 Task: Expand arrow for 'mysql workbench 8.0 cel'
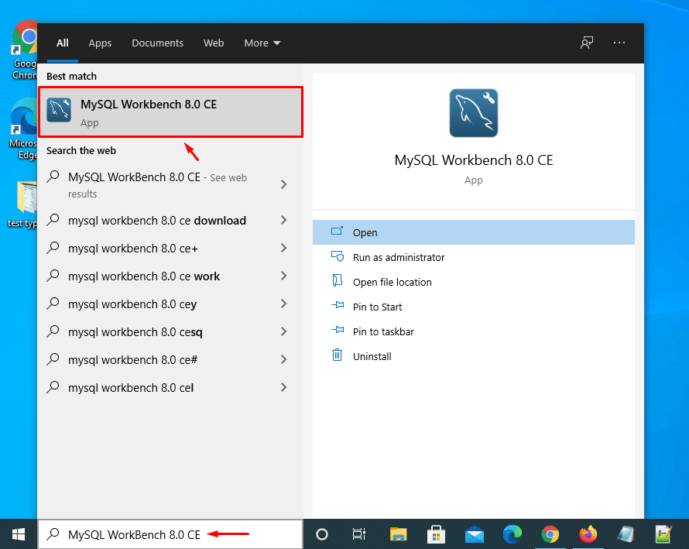click(284, 388)
